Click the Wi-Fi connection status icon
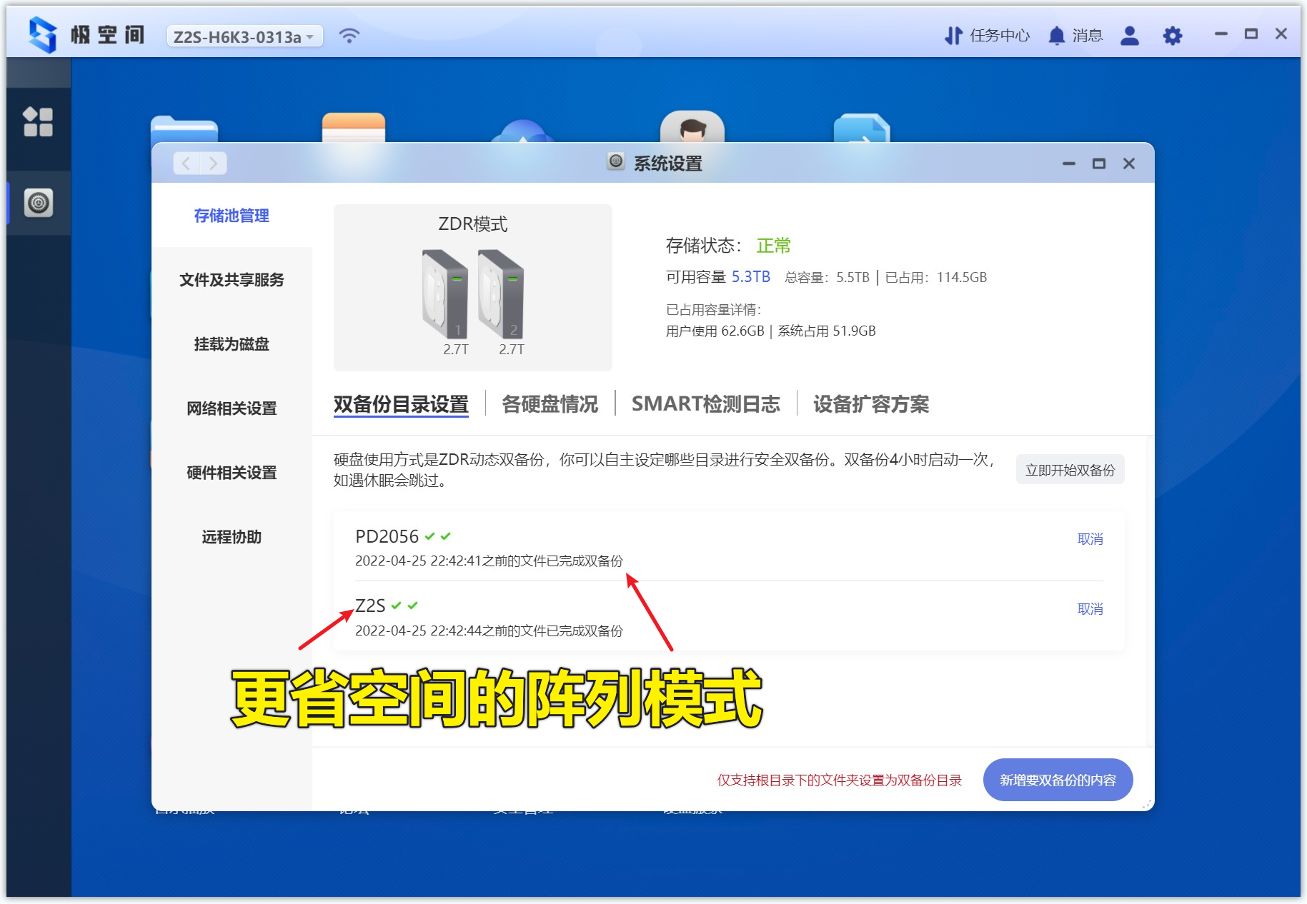 (349, 35)
